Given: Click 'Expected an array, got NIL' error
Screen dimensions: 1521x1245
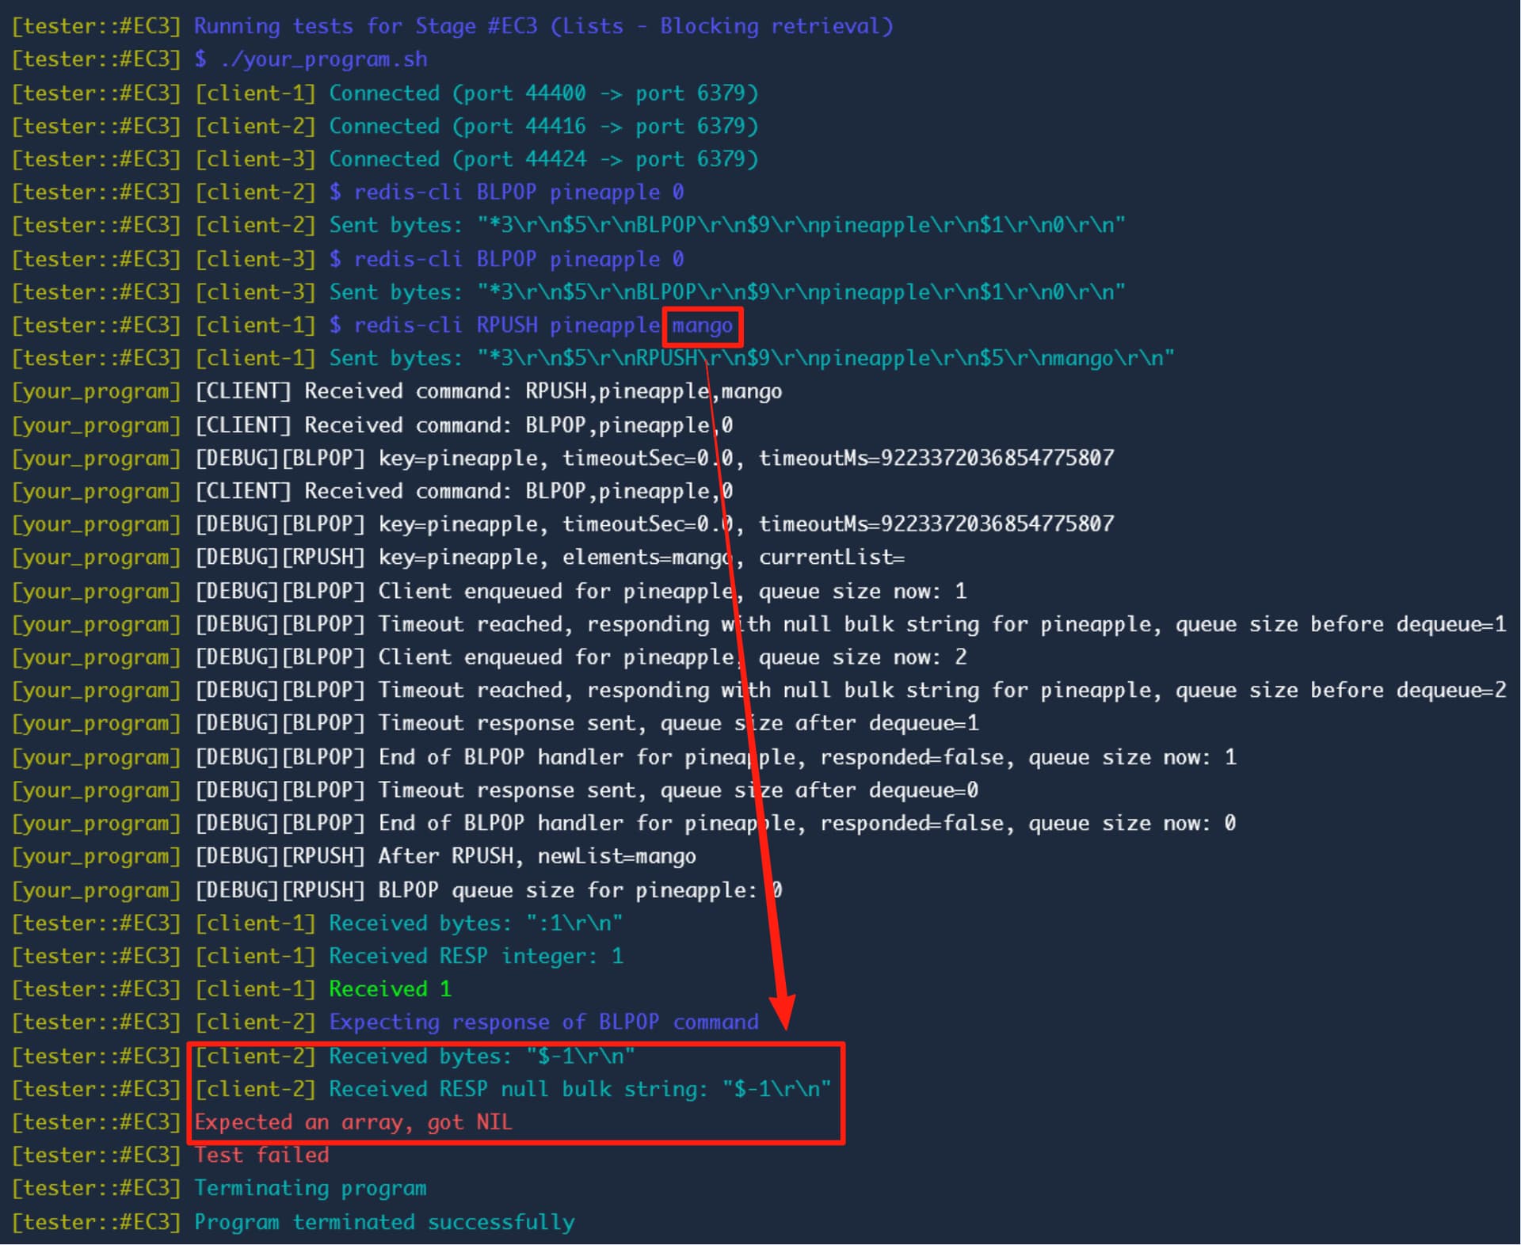Looking at the screenshot, I should point(353,1121).
